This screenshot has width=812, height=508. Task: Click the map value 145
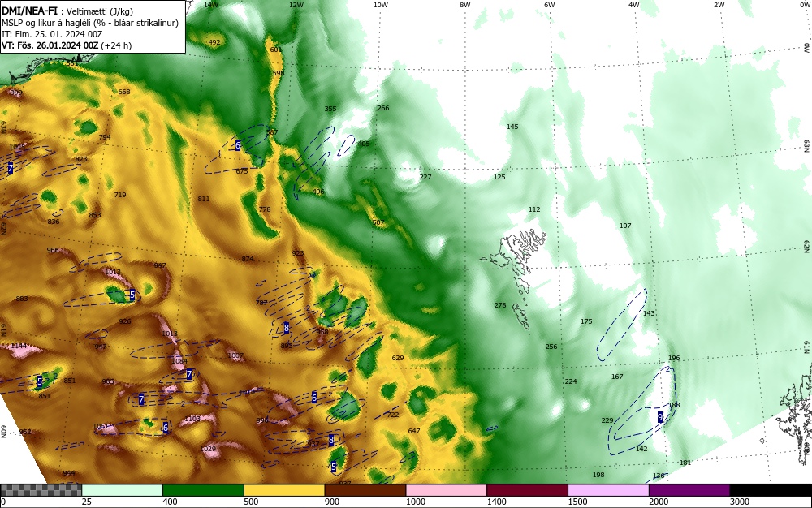point(512,127)
